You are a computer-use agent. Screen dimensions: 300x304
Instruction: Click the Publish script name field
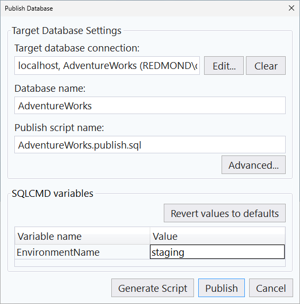click(150, 145)
